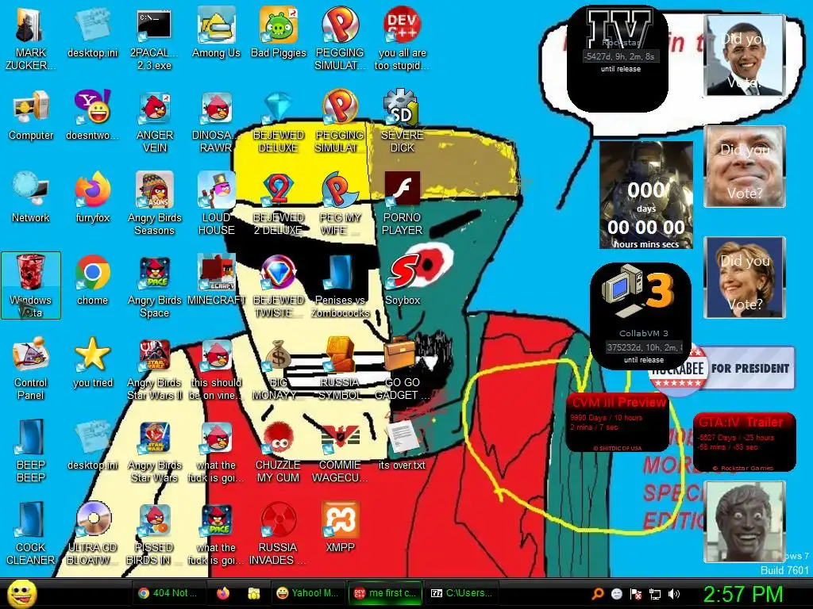
Task: Open the Among Us desktop shortcut
Action: [x=216, y=32]
